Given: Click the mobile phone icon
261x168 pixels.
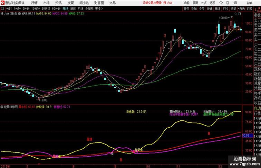Looking at the screenshot, I should [x=228, y=3].
